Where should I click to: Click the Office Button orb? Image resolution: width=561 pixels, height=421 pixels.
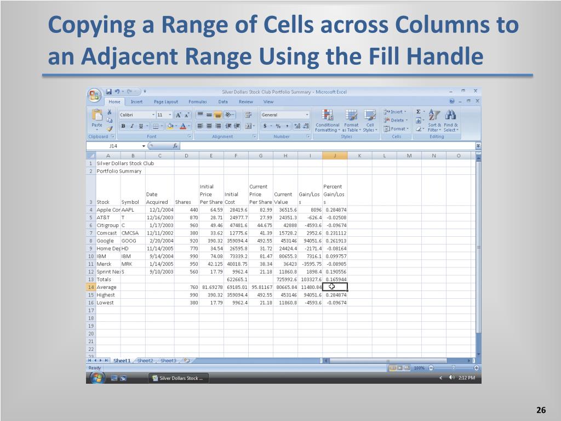click(94, 95)
